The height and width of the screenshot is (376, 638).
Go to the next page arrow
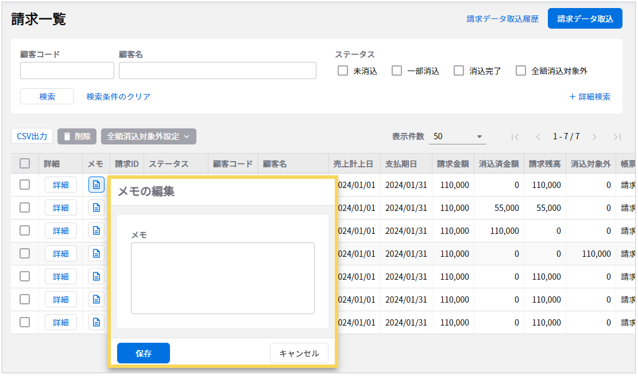coord(594,137)
